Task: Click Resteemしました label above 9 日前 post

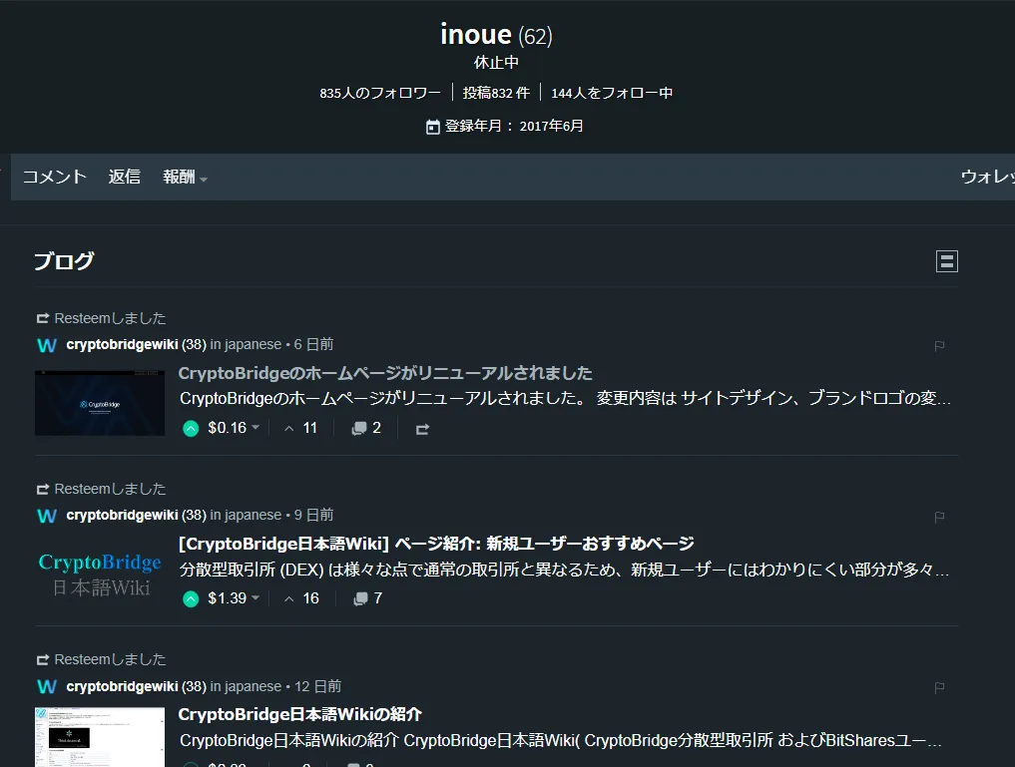Action: pyautogui.click(x=110, y=489)
